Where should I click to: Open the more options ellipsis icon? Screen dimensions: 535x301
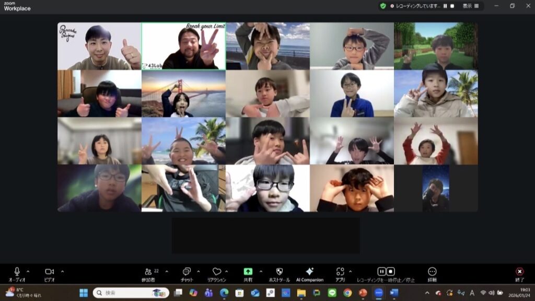click(432, 271)
